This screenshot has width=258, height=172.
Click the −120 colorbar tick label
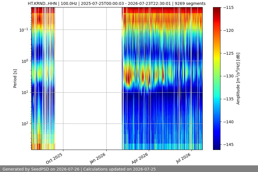coord(228,30)
